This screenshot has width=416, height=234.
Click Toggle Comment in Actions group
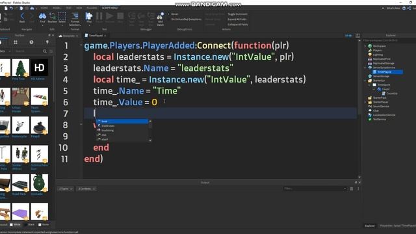(237, 14)
